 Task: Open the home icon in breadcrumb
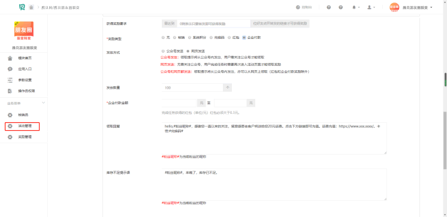pyautogui.click(x=31, y=7)
